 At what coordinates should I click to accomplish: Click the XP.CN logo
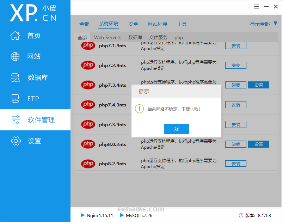[x=33, y=13]
